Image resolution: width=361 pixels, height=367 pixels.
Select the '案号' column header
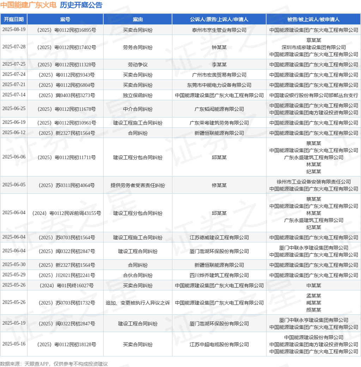click(x=65, y=19)
